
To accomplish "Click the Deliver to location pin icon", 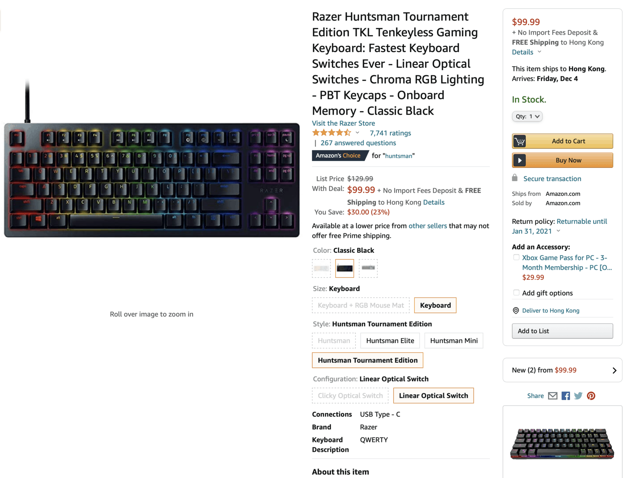I will coord(516,311).
